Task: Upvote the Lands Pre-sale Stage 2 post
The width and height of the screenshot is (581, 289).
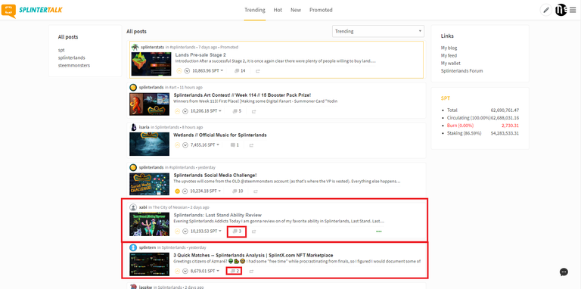Action: 179,71
